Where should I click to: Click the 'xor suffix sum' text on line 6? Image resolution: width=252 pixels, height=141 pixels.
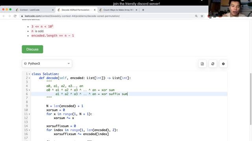pos(114,94)
